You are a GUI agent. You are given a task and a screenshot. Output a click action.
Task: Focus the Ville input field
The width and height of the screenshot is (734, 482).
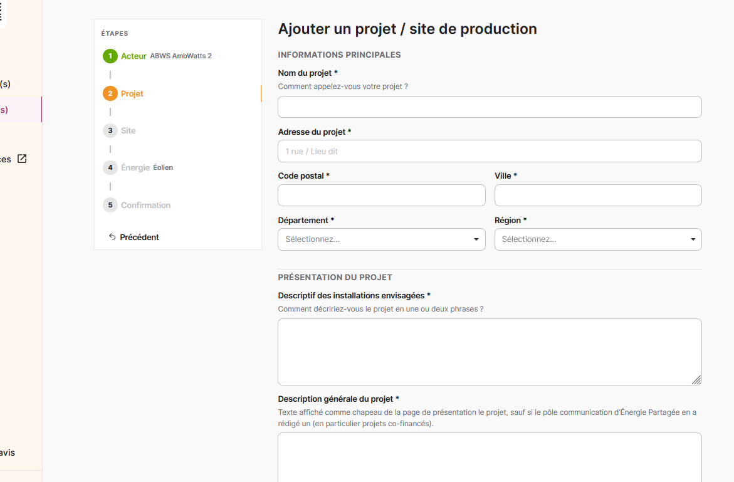click(598, 195)
